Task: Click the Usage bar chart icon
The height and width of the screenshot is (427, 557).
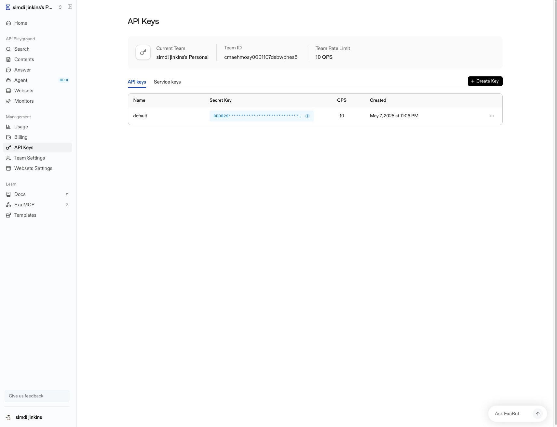Action: (x=8, y=127)
